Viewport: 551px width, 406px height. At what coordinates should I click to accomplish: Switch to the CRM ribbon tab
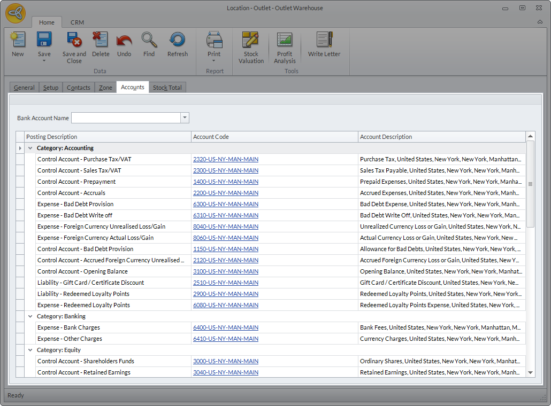pos(77,22)
